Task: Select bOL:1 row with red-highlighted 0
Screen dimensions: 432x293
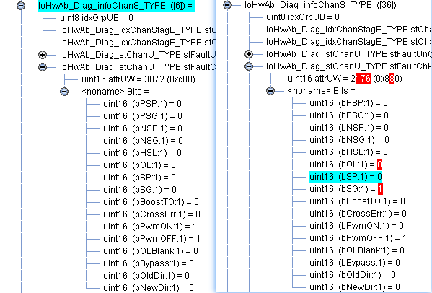Action: pyautogui.click(x=345, y=165)
